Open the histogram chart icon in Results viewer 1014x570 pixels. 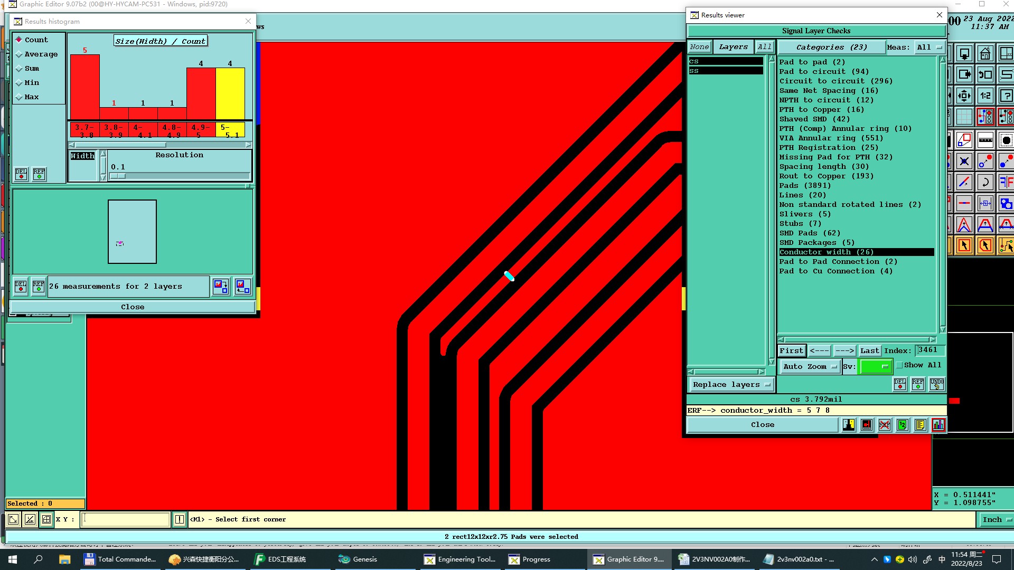click(x=938, y=425)
